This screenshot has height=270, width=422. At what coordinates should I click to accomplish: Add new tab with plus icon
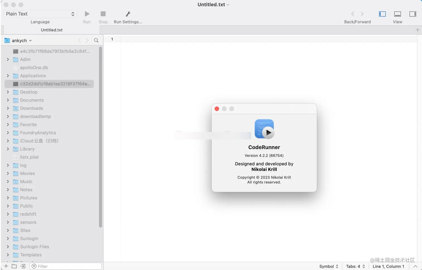pos(418,30)
